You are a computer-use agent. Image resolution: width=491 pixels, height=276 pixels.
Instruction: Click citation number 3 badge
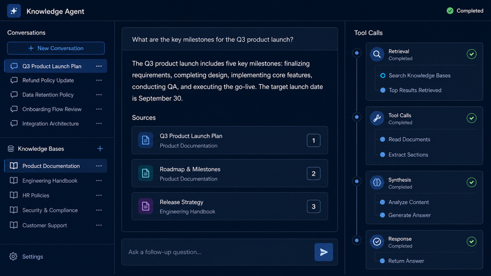(314, 207)
